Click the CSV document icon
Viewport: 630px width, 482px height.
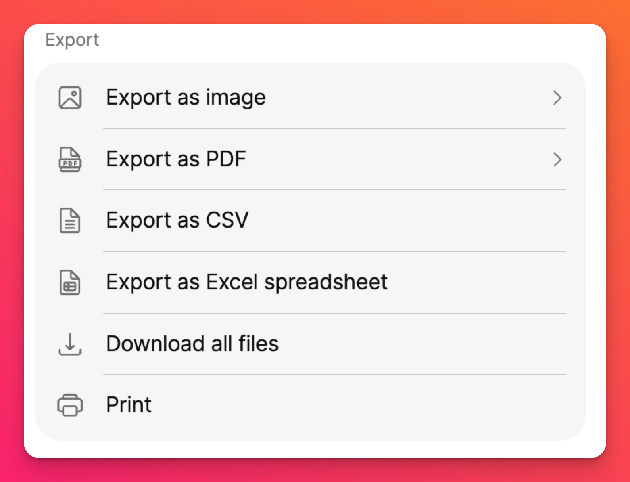click(70, 221)
